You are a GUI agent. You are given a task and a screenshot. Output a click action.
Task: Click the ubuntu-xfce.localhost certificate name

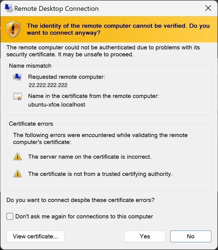[57, 105]
